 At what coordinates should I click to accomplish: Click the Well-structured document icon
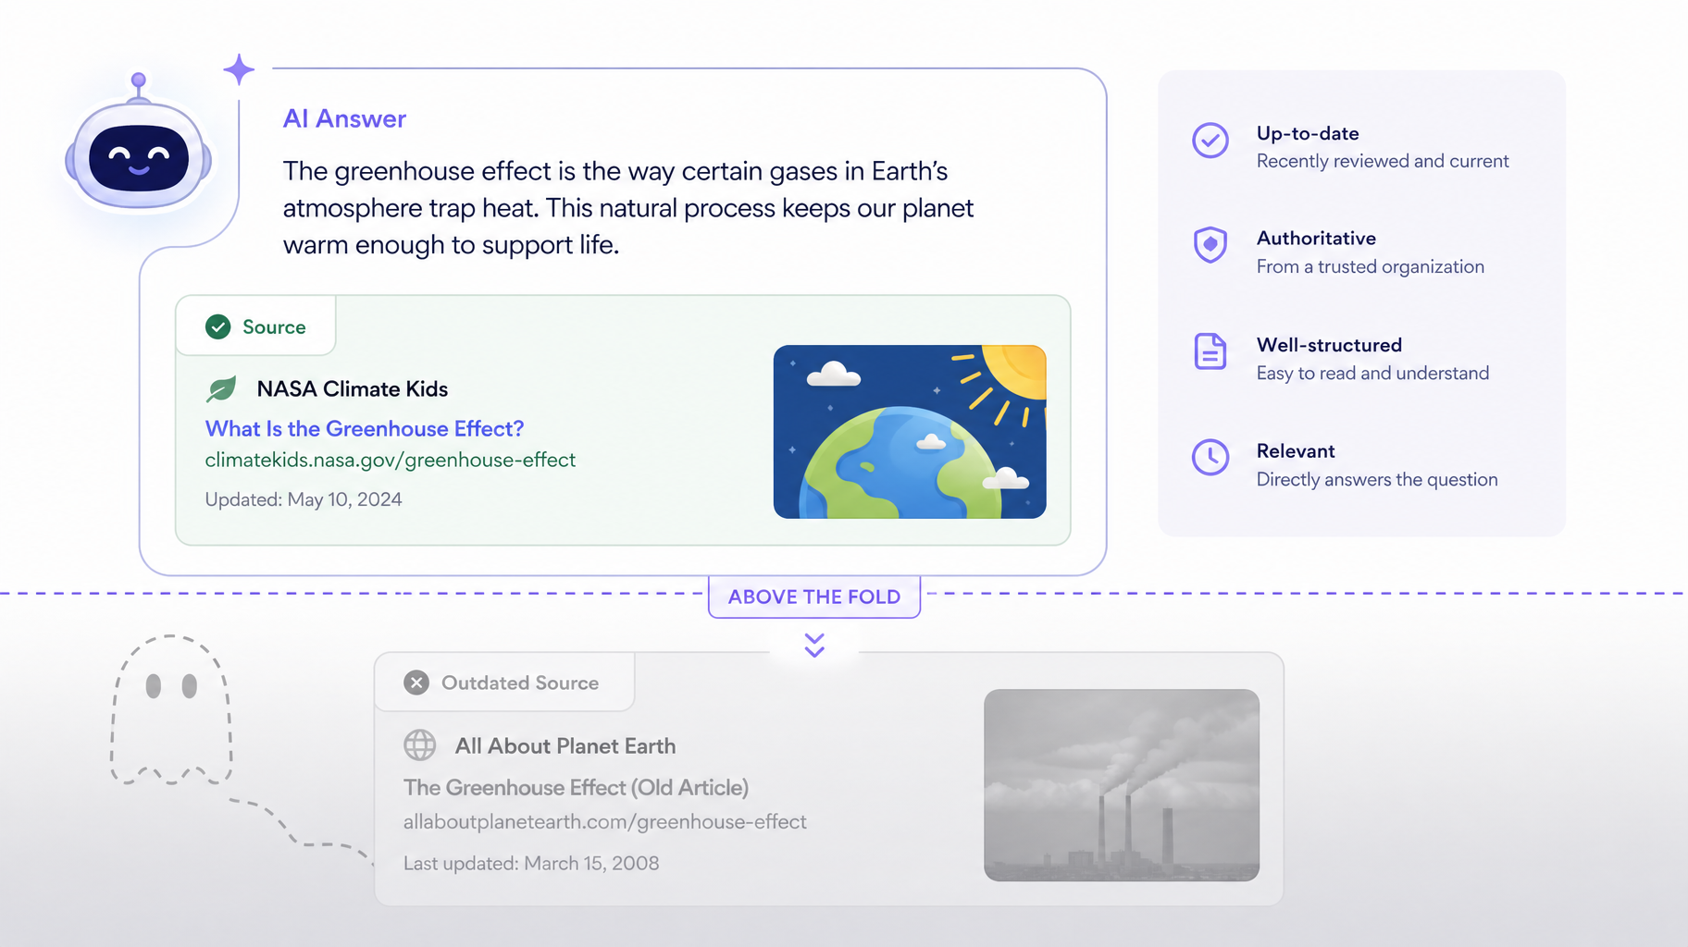[1210, 351]
